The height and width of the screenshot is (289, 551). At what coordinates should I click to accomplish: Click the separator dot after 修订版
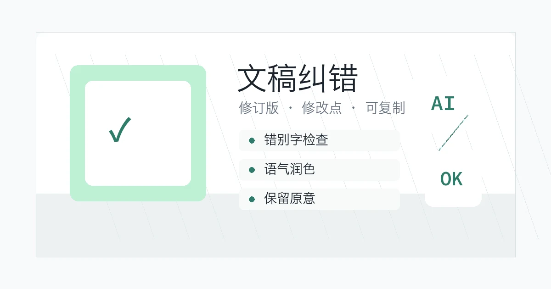coord(290,108)
